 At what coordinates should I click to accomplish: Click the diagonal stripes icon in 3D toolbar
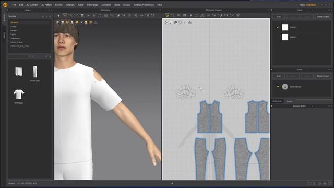(105, 15)
